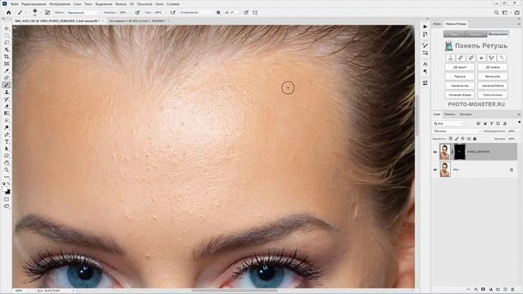Click the Удаление блеска button
This screenshot has height=294, width=523.
493,86
